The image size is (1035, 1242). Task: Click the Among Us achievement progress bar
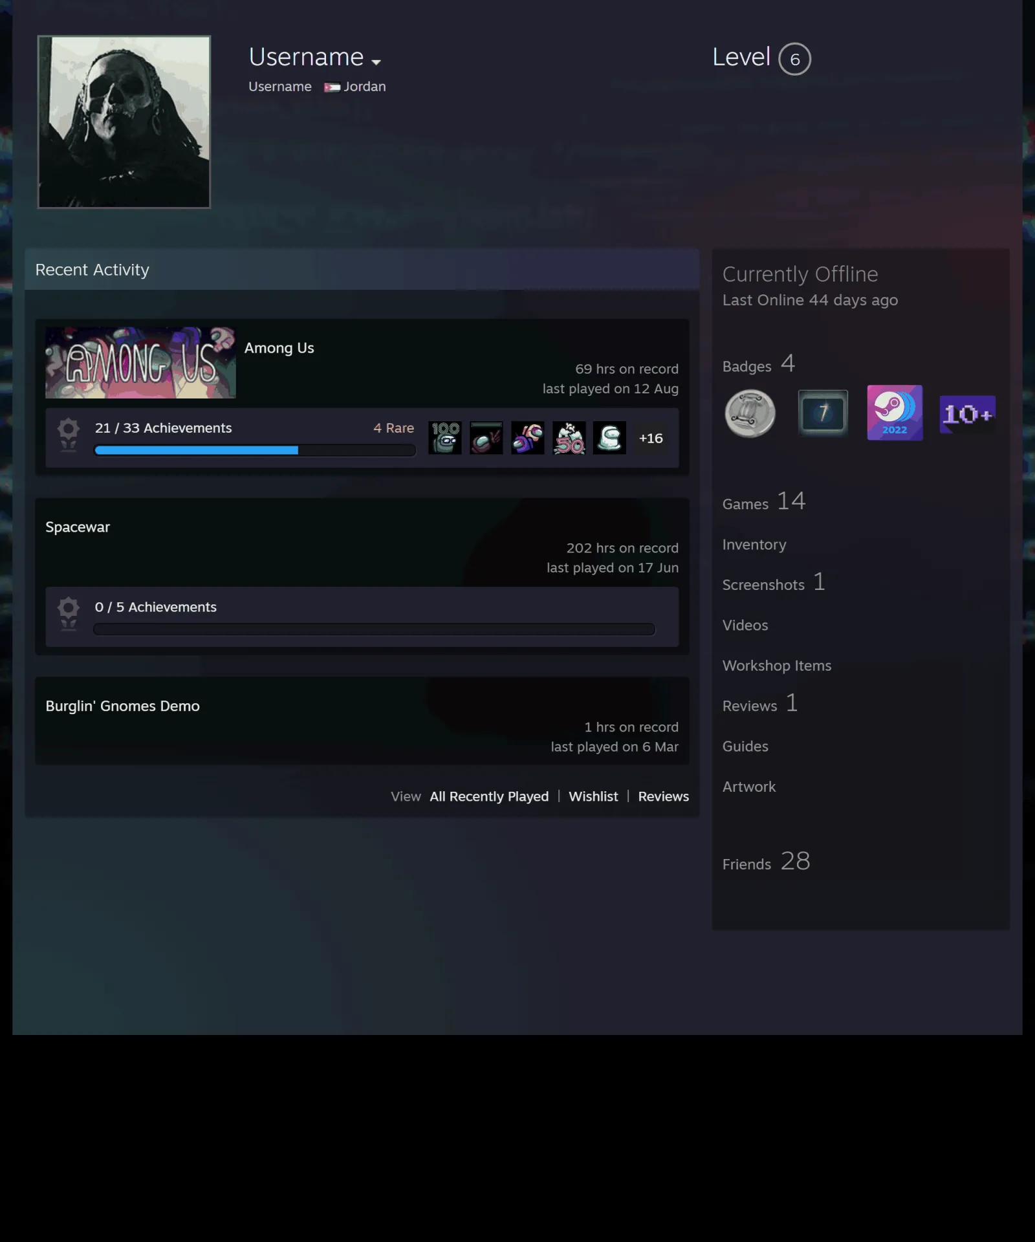255,450
